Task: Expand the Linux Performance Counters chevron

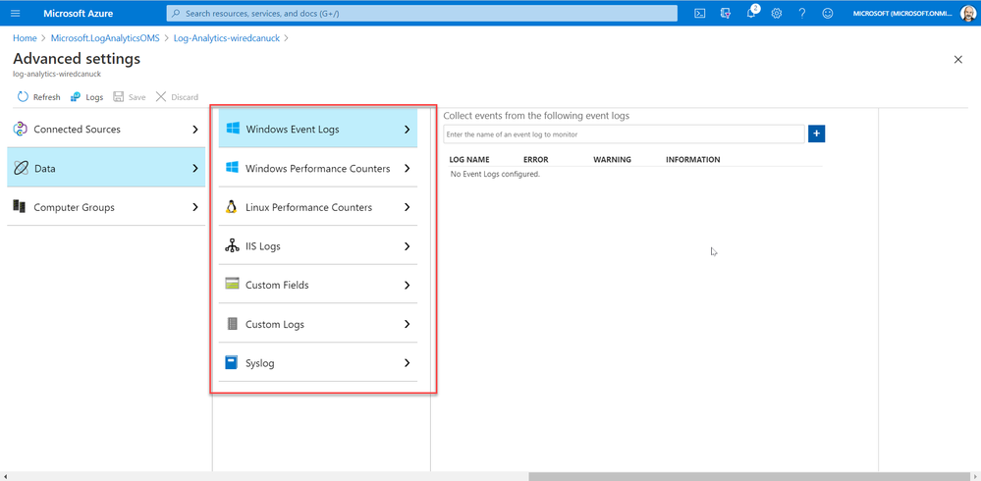Action: tap(408, 207)
